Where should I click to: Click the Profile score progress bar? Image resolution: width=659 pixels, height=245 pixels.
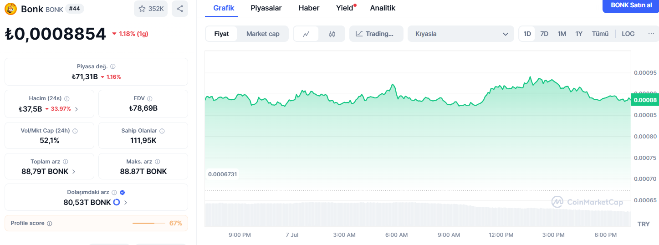(149, 223)
